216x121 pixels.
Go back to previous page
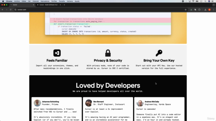pyautogui.click(x=2, y=10)
